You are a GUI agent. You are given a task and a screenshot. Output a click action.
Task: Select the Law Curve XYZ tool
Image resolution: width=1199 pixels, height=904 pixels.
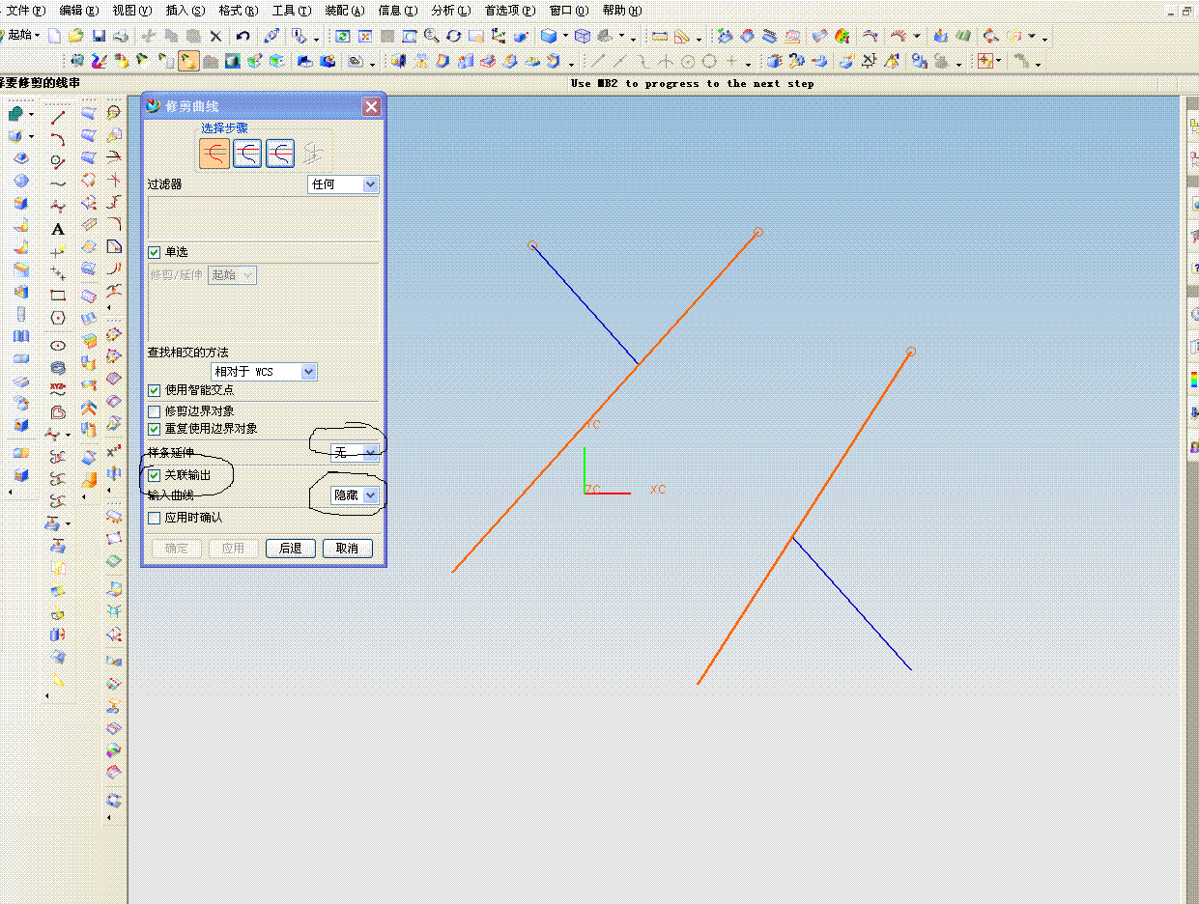(x=58, y=389)
